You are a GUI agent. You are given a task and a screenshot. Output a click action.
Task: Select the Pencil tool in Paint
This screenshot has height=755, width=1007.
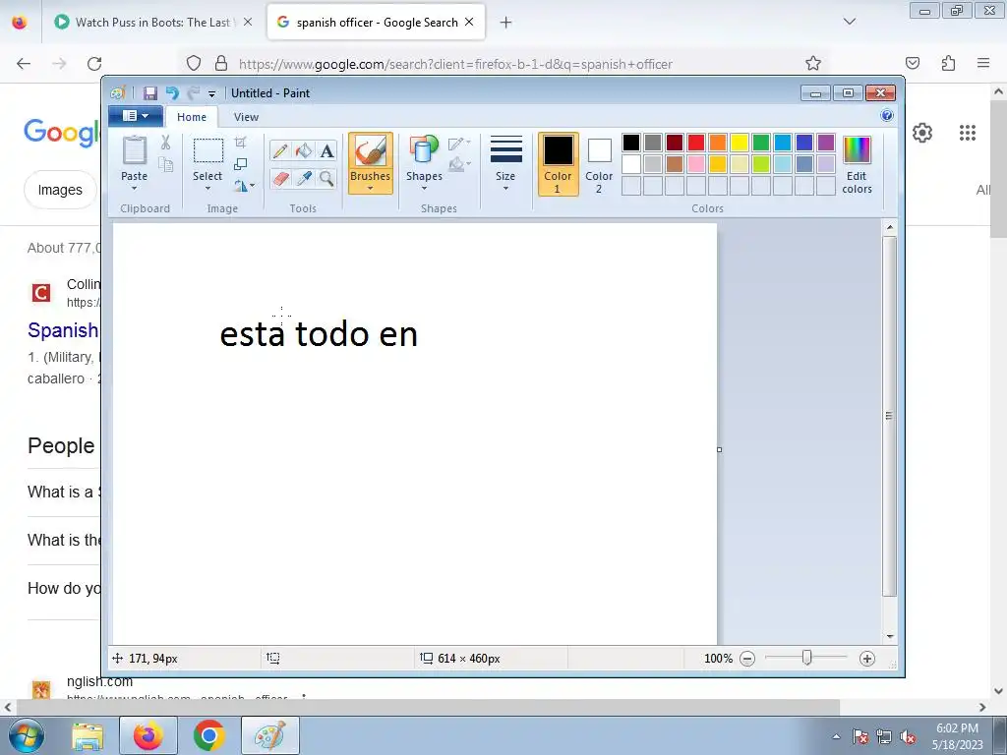(x=280, y=150)
